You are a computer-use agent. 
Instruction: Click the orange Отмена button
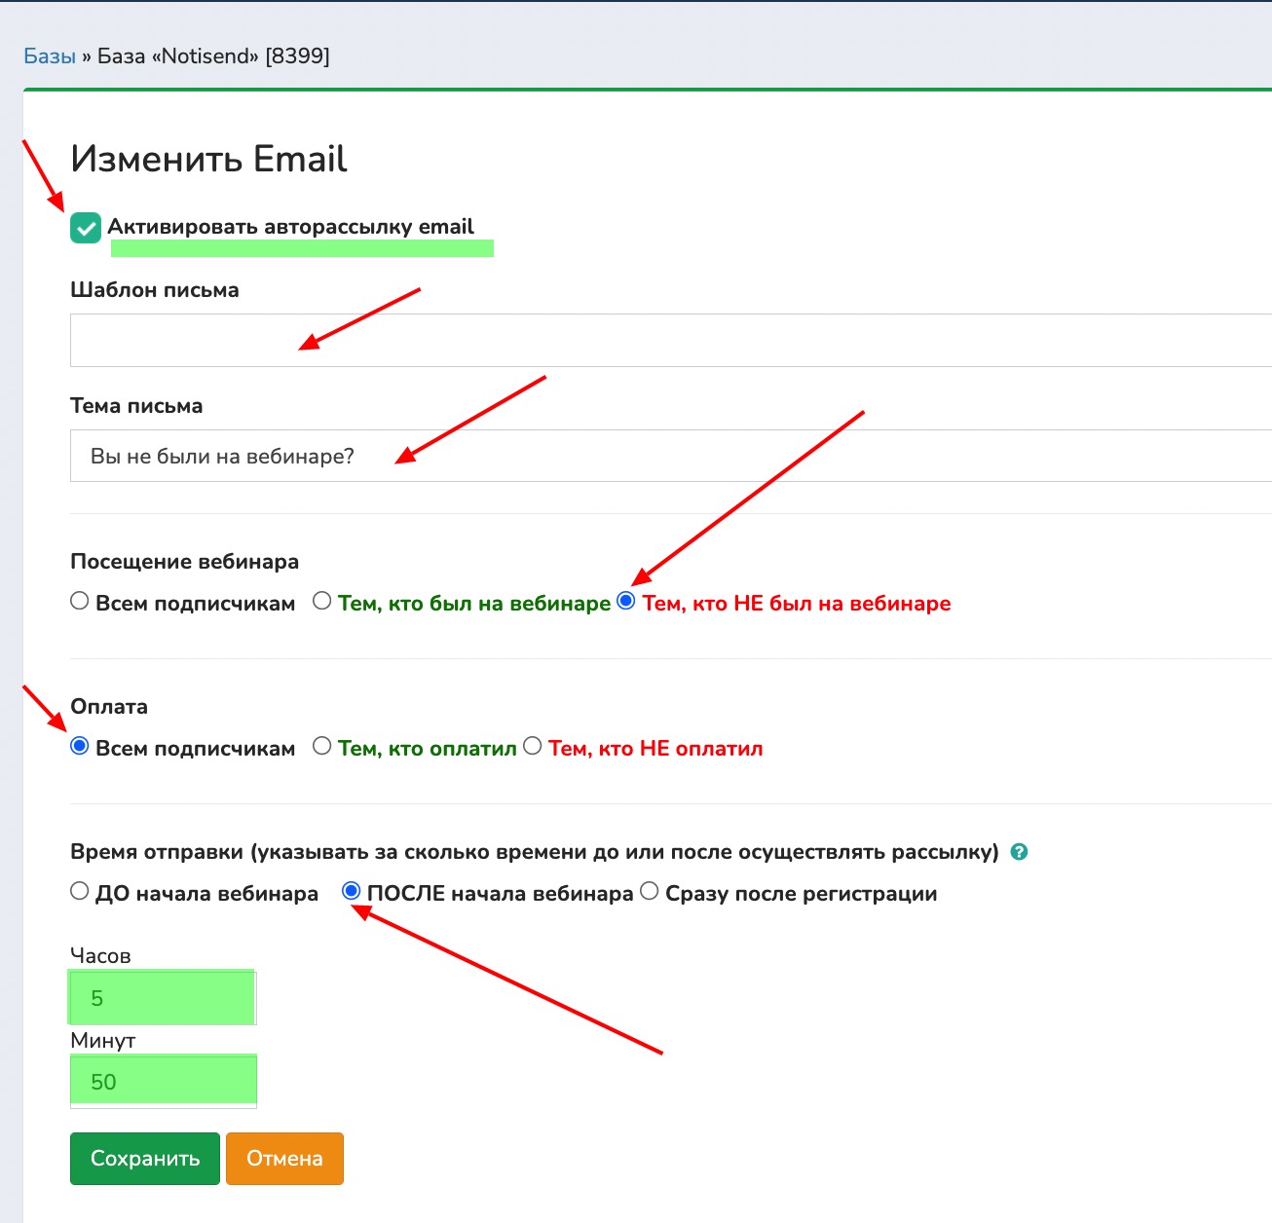click(x=284, y=1159)
